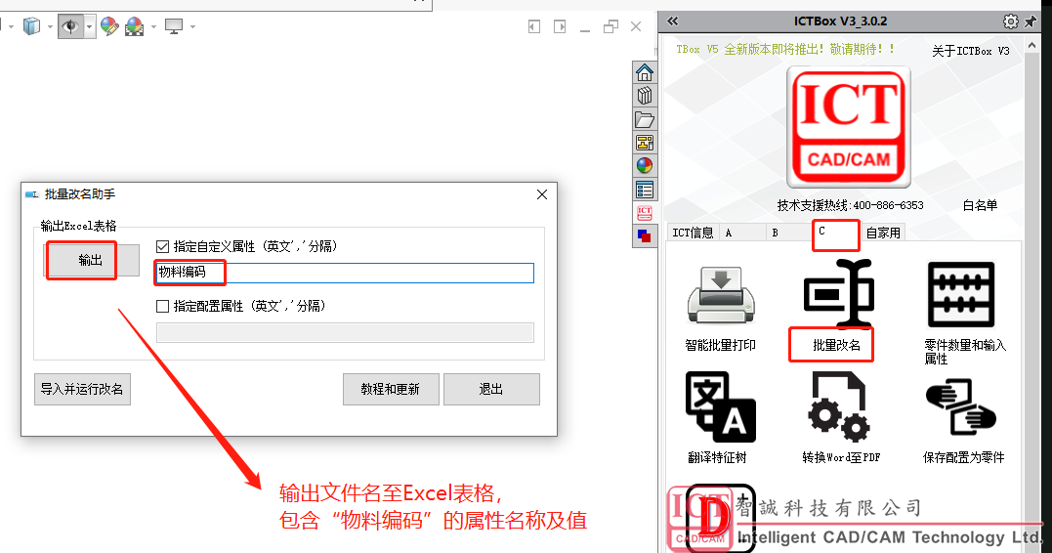
Task: Click the 导入并运行改名 button
Action: [x=82, y=389]
